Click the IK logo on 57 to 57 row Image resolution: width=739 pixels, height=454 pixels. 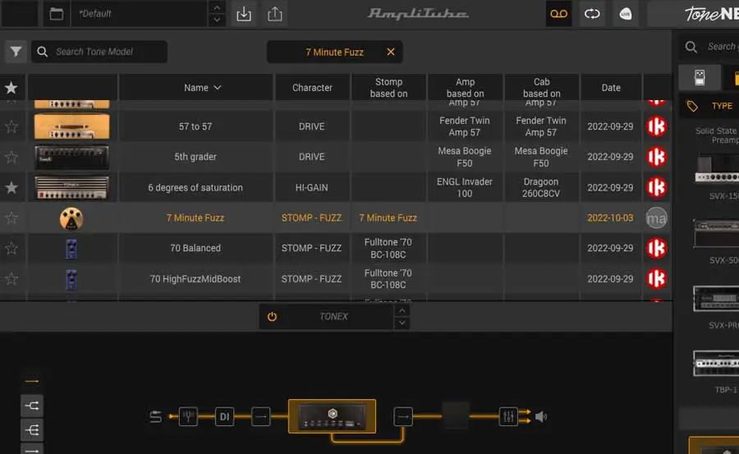(656, 126)
